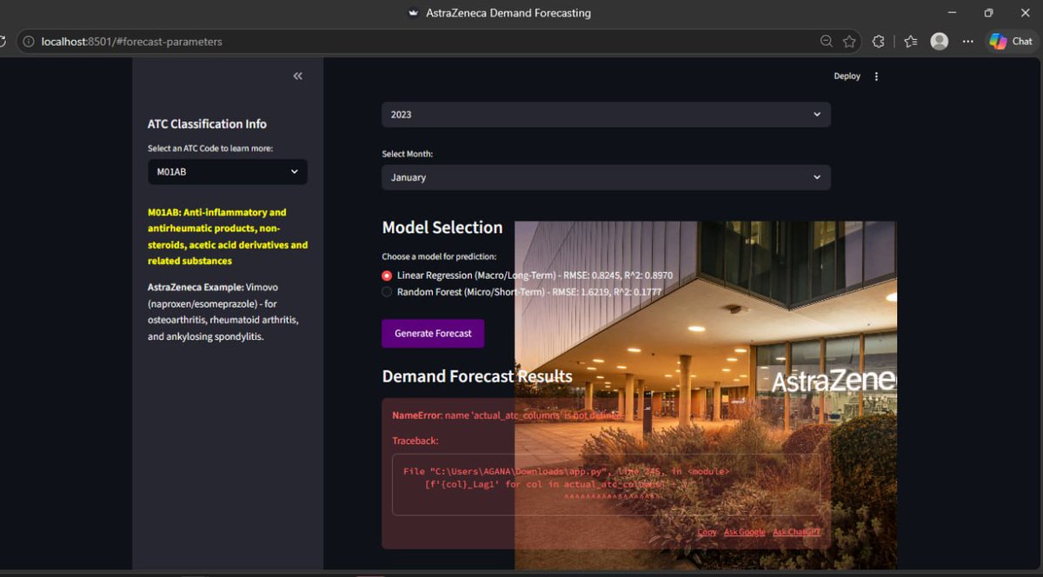Viewport: 1043px width, 577px height.
Task: Expand the year dropdown showing 2023
Action: [x=606, y=115]
